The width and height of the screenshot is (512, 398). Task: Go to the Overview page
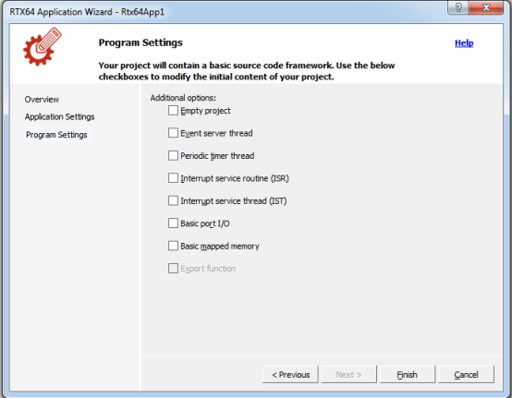tap(42, 100)
